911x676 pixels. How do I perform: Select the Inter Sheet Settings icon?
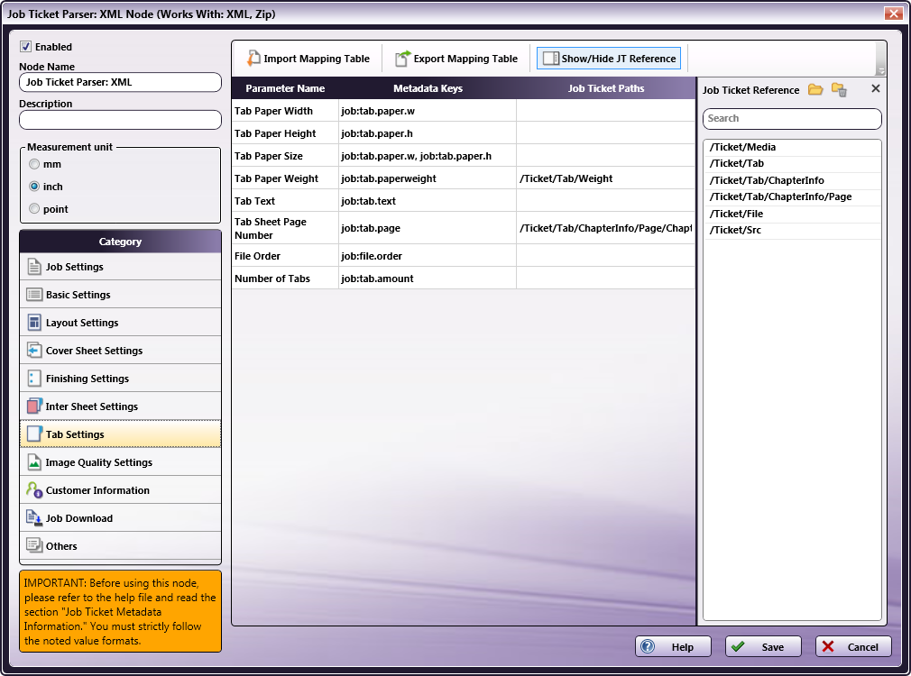coord(34,406)
